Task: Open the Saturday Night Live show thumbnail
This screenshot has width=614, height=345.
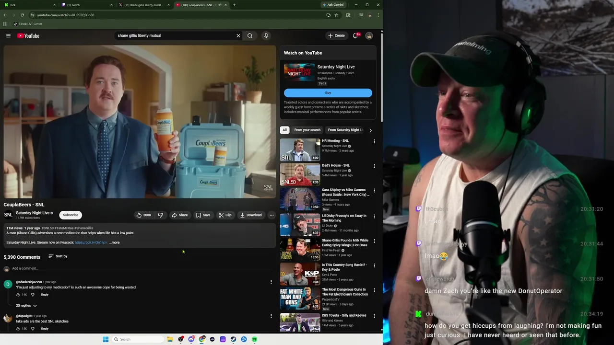Action: [299, 72]
